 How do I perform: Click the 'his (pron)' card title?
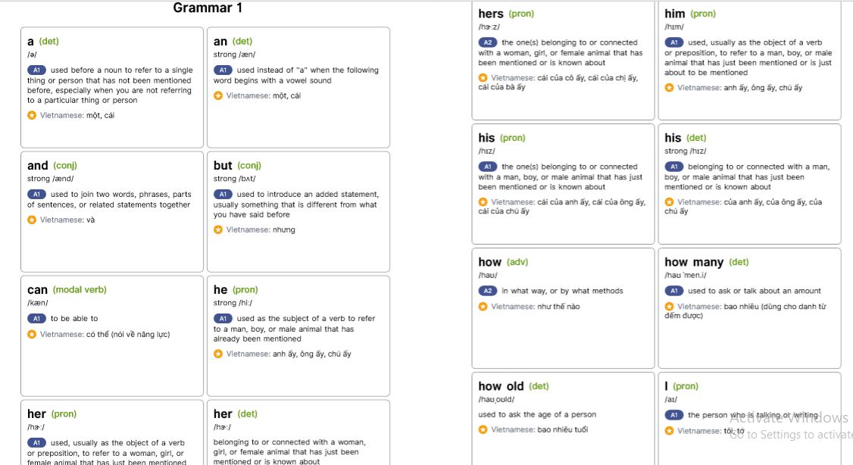[x=501, y=138]
